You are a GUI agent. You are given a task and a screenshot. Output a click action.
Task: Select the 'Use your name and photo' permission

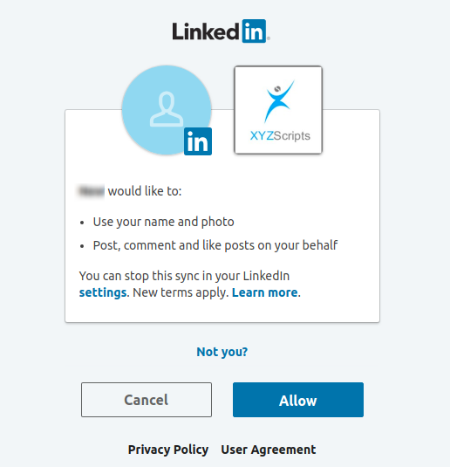[163, 222]
